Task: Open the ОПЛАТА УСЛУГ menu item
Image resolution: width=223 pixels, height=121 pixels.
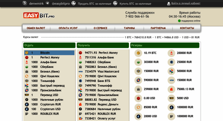Action: (68, 28)
